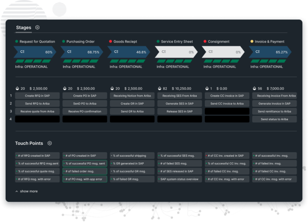Image resolution: width=308 pixels, height=222 pixels.
Task: Click the Consignment stage arrow icon
Action: (209, 52)
